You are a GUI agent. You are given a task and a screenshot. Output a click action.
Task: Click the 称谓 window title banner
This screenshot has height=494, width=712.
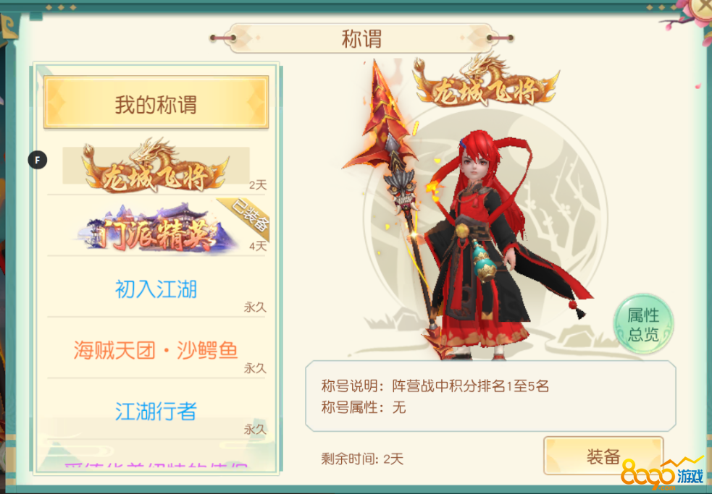pyautogui.click(x=361, y=38)
